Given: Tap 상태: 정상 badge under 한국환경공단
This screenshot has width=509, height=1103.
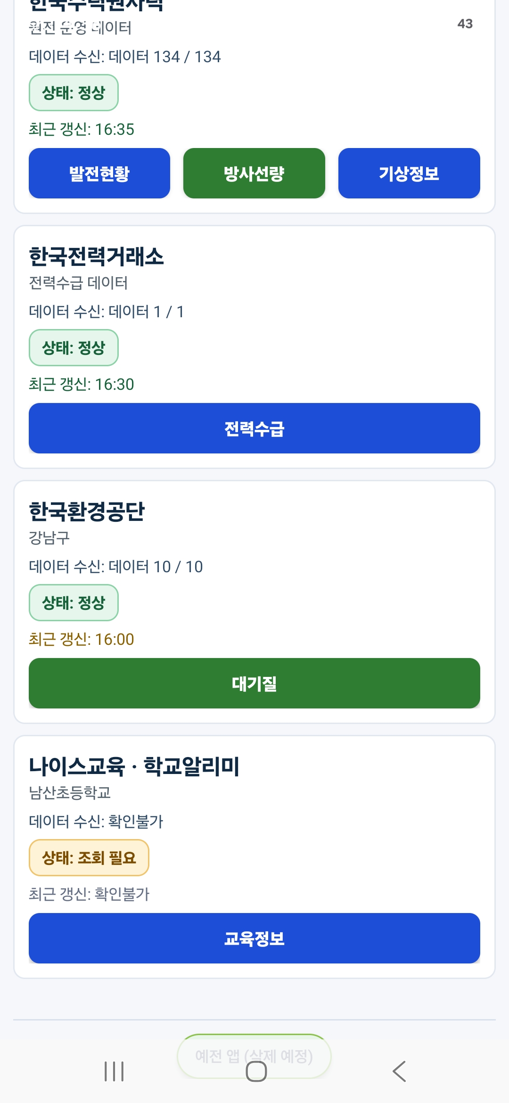Looking at the screenshot, I should [74, 602].
